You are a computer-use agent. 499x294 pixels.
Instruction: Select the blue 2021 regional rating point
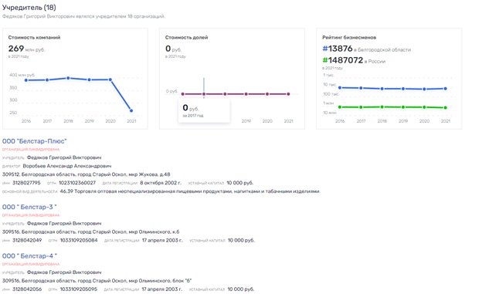tap(446, 89)
